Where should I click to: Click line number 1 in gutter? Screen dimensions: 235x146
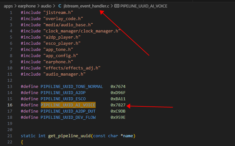pyautogui.click(x=11, y=12)
